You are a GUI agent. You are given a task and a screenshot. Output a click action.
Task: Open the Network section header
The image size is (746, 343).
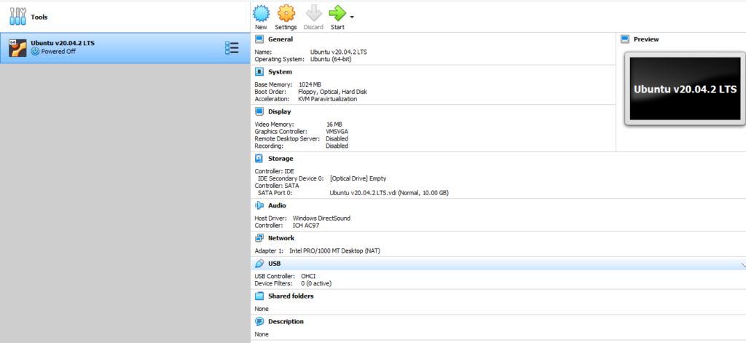280,238
